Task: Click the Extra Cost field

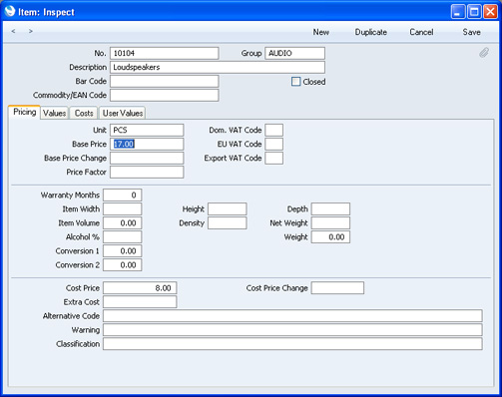Action: pyautogui.click(x=140, y=302)
